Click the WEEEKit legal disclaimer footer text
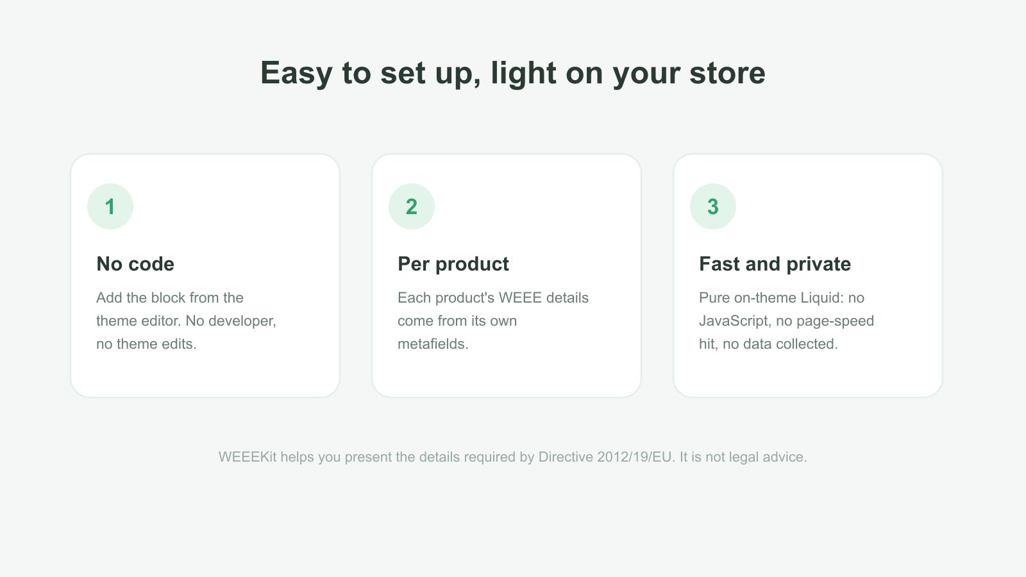 pos(513,457)
